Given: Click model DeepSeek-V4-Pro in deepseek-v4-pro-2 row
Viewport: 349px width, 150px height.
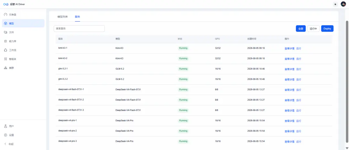Looking at the screenshot, I should pyautogui.click(x=124, y=131).
